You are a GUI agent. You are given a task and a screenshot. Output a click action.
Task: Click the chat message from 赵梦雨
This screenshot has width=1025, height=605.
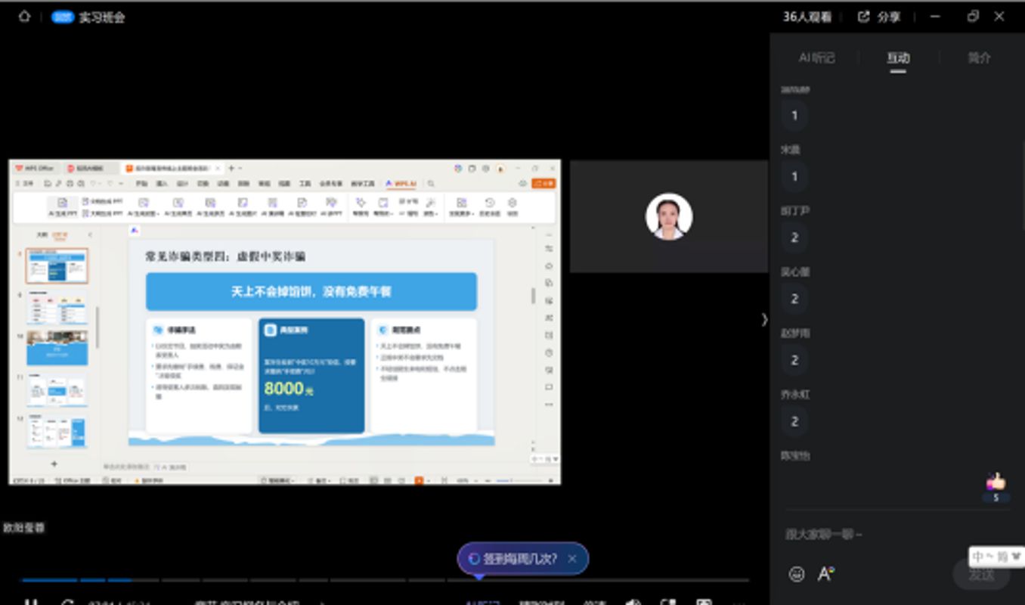(x=794, y=360)
